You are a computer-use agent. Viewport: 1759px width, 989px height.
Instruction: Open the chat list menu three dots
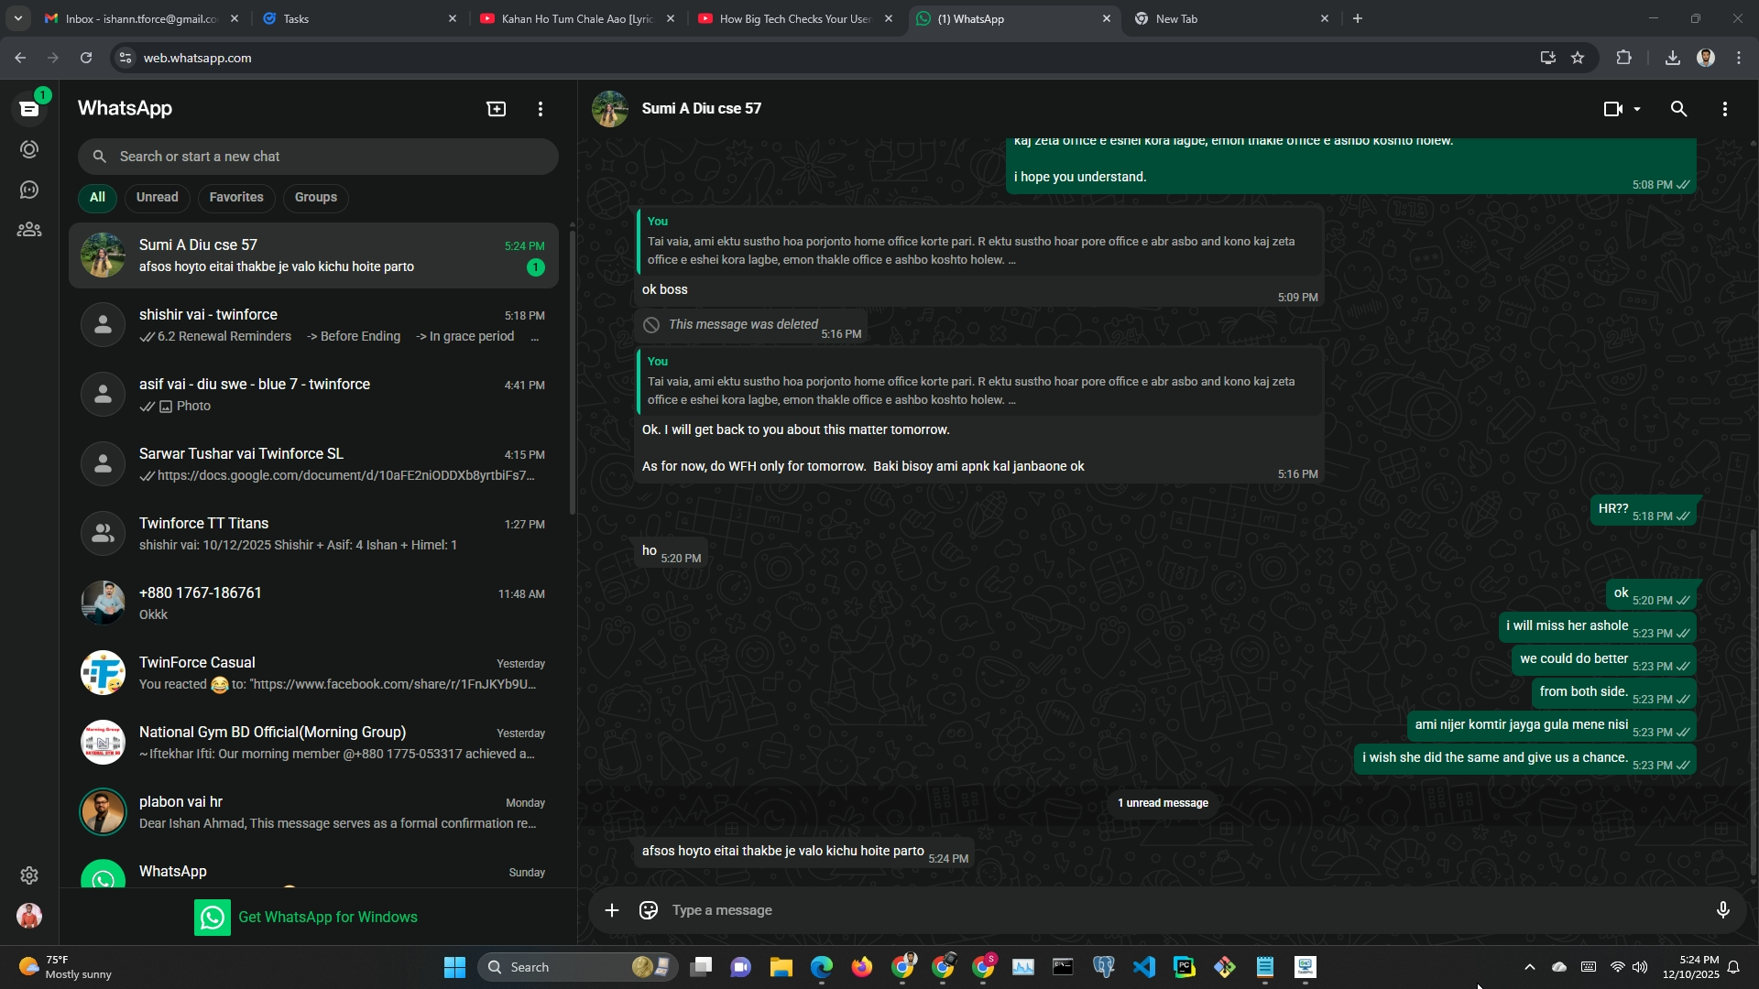click(x=541, y=109)
